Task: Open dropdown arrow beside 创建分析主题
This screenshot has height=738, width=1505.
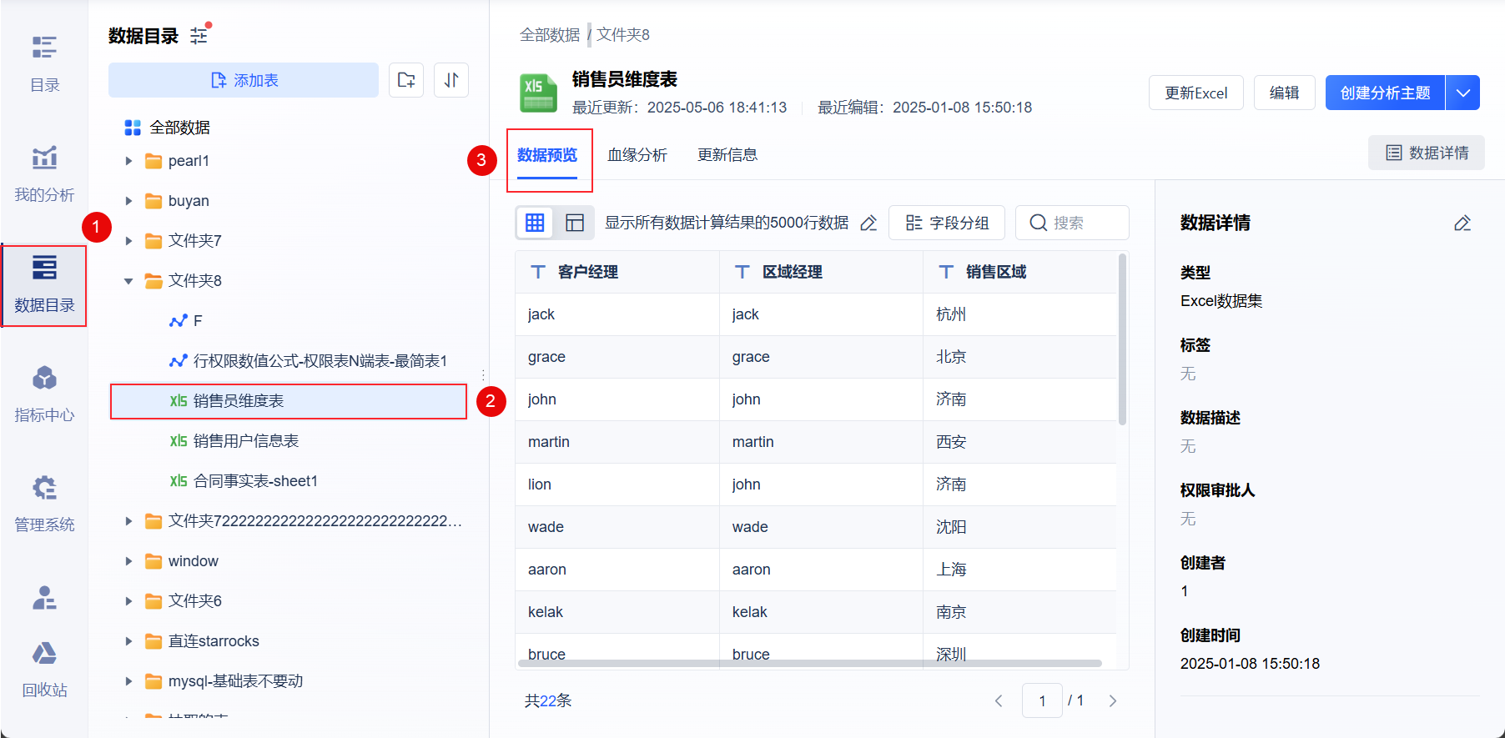Action: pyautogui.click(x=1462, y=93)
